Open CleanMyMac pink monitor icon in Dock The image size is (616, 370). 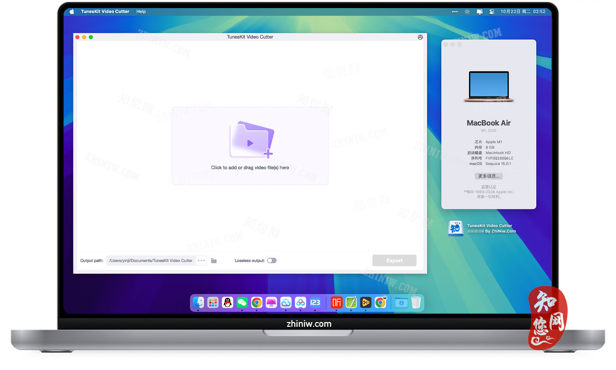[x=271, y=303]
